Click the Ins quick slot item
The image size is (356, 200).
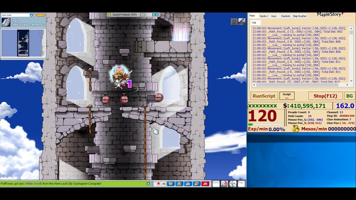tap(224, 184)
